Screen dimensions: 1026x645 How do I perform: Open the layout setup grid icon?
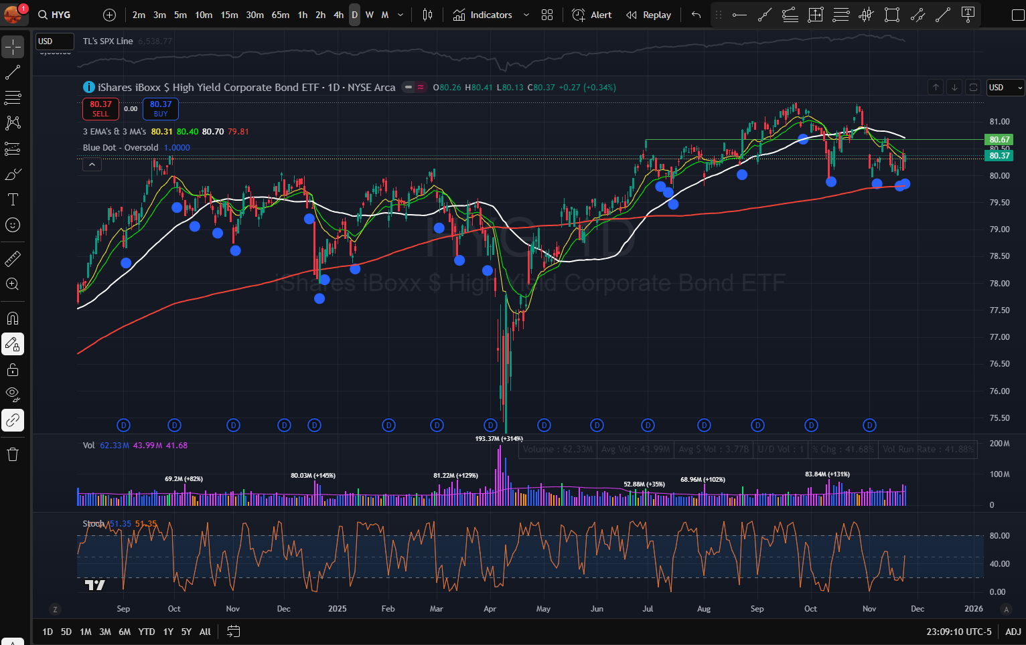(x=547, y=15)
